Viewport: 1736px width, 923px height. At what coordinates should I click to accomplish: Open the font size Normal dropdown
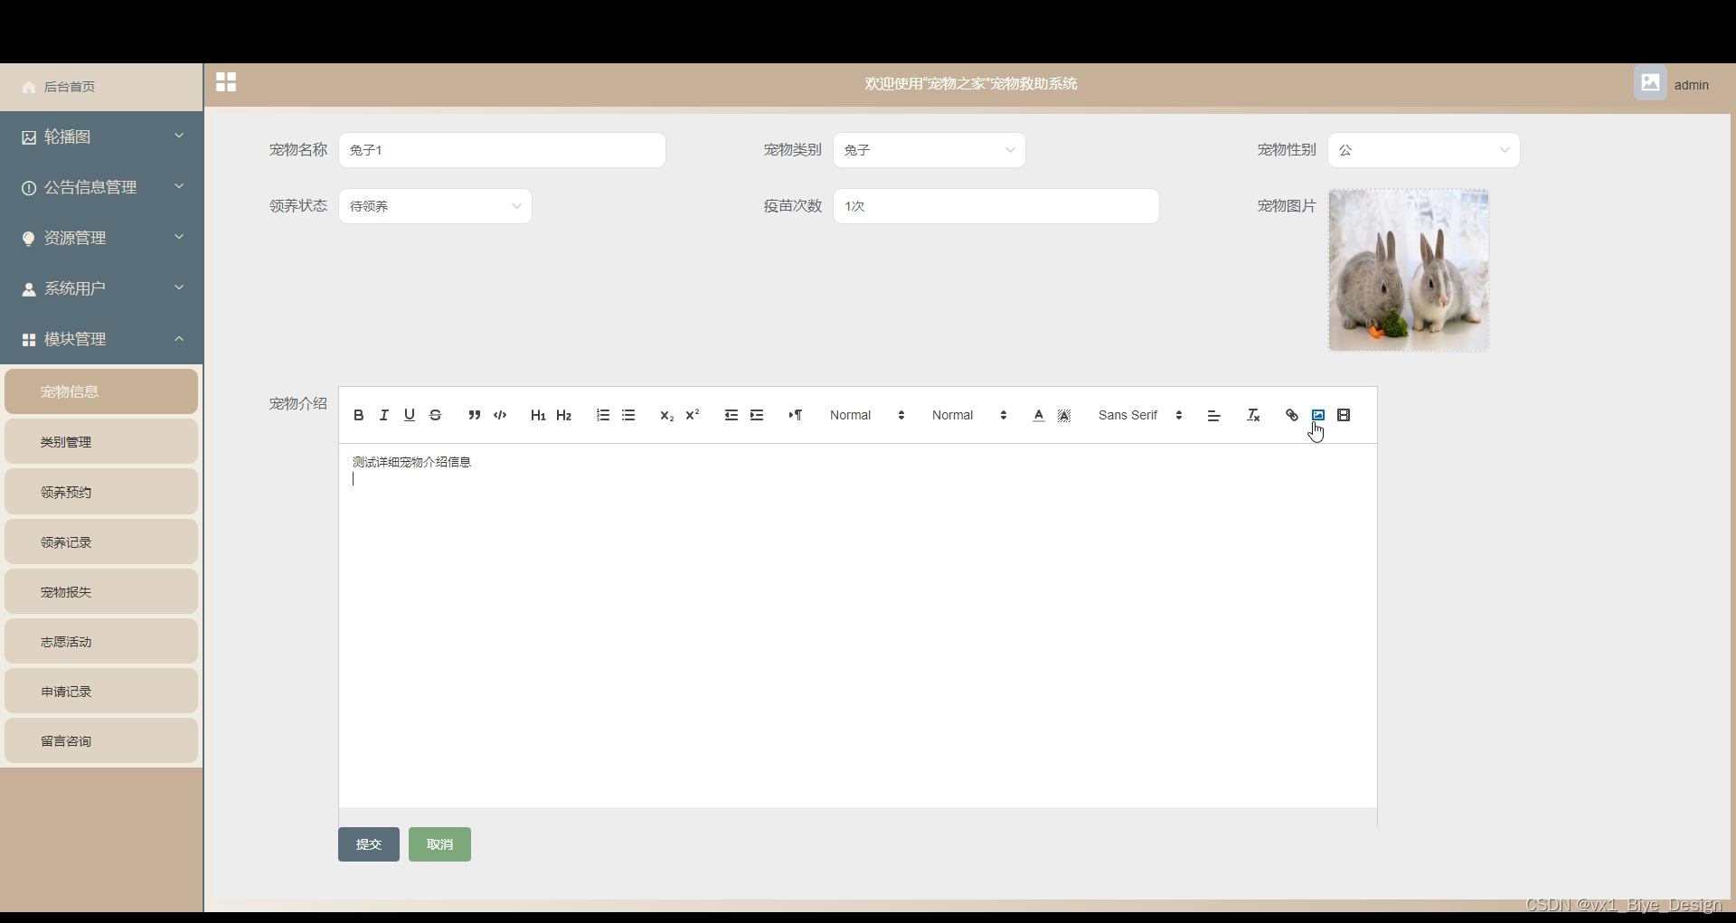tap(867, 415)
